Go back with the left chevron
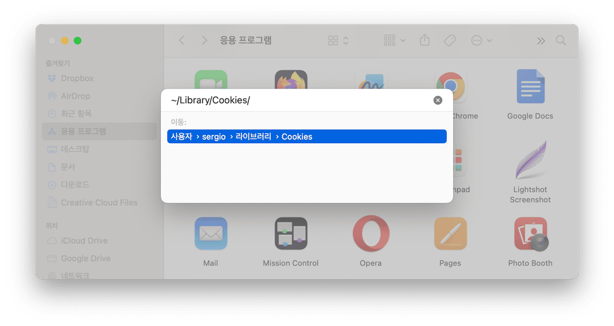 [x=182, y=40]
